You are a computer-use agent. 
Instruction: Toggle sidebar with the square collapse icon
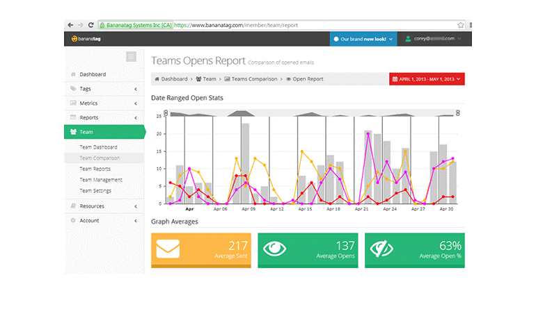131,57
